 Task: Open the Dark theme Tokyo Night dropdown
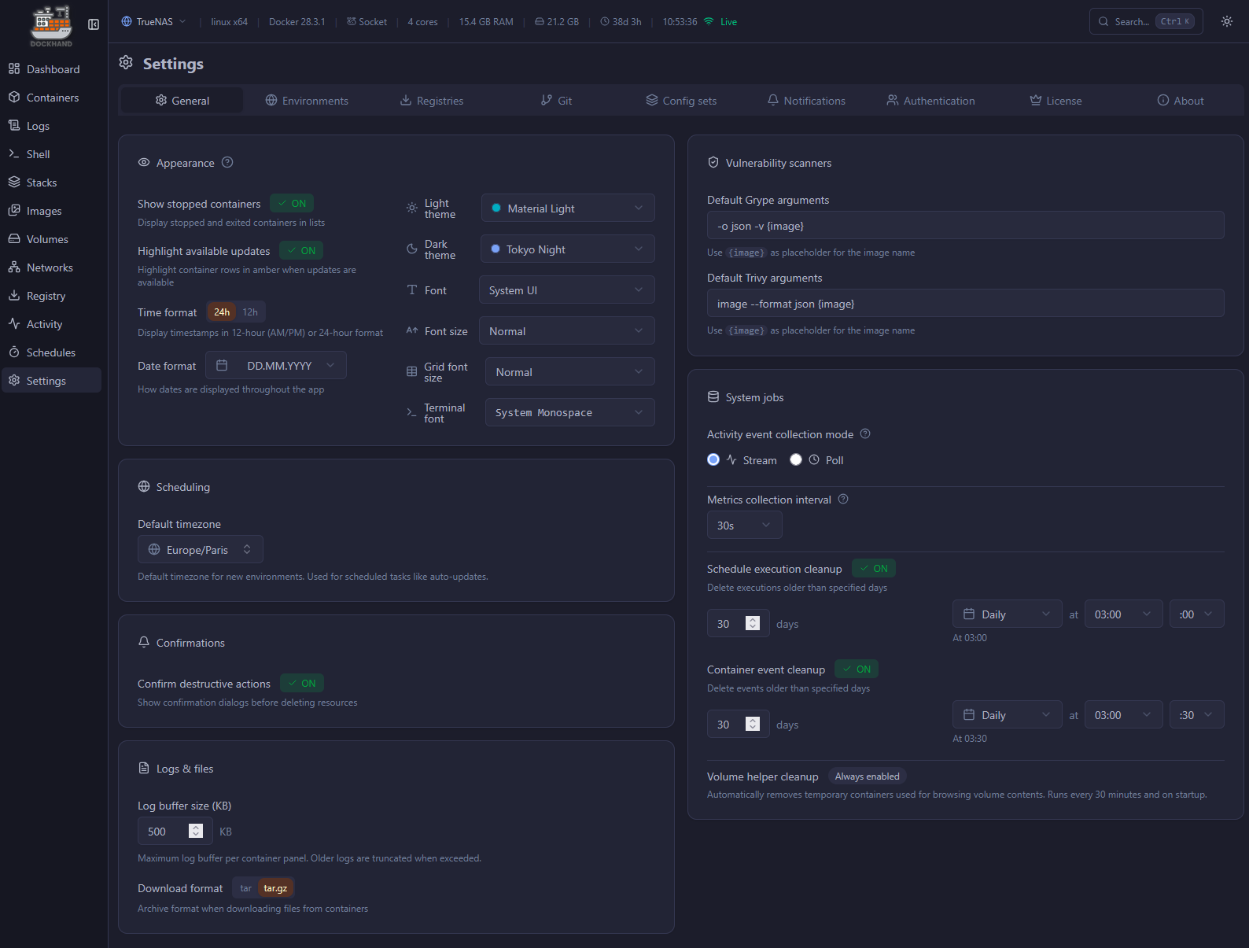(566, 249)
